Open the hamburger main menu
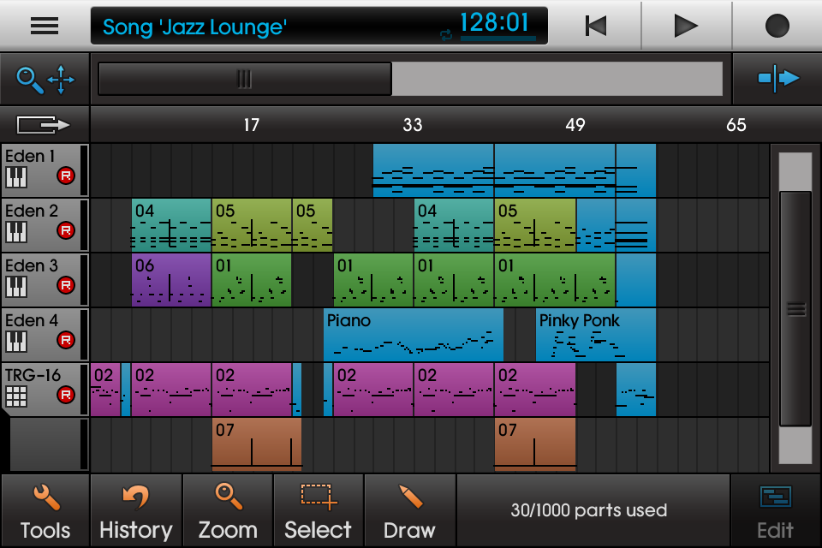822x548 pixels. pos(45,25)
